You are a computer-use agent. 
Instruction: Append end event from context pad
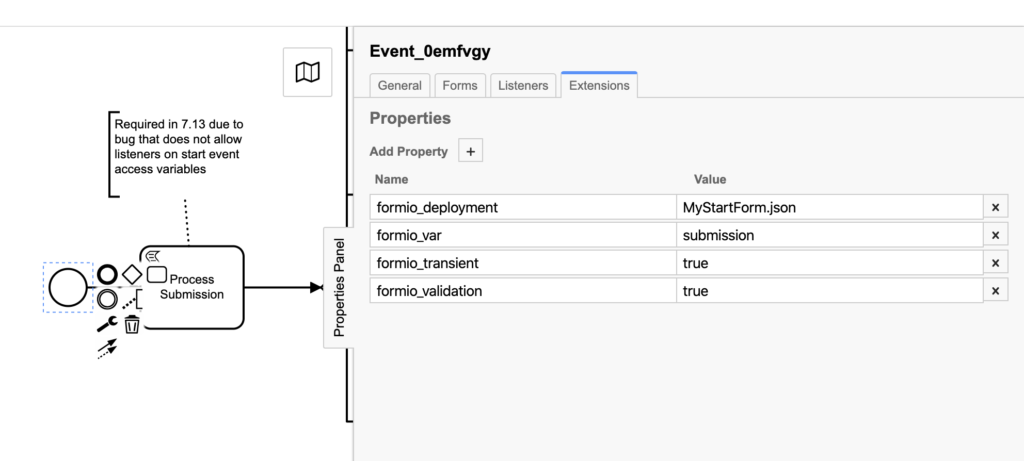(x=107, y=274)
